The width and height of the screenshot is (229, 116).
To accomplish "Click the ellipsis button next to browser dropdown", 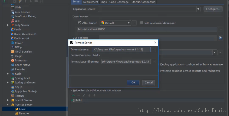I will (134, 23).
